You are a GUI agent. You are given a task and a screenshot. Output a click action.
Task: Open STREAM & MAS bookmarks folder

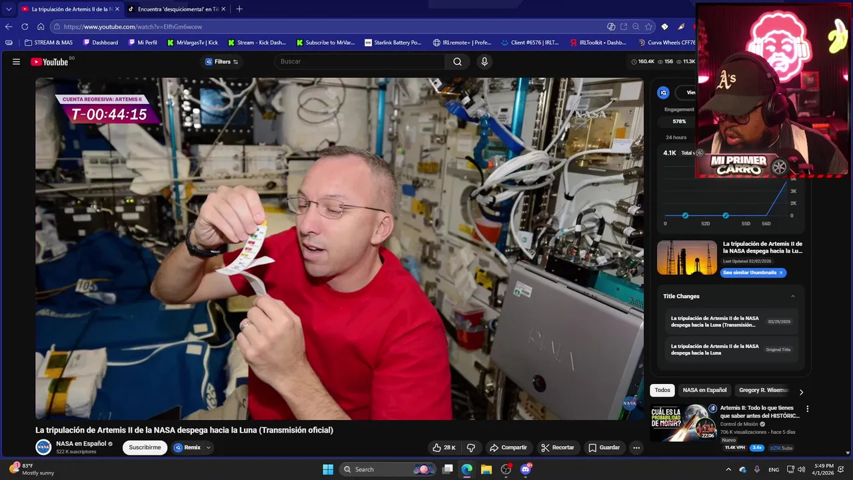pyautogui.click(x=48, y=42)
